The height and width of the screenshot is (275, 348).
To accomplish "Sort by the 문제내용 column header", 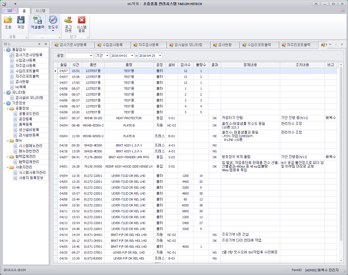I will pos(250,65).
